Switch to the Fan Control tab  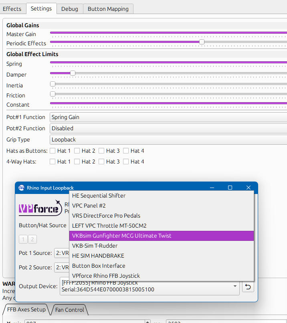tap(70, 310)
